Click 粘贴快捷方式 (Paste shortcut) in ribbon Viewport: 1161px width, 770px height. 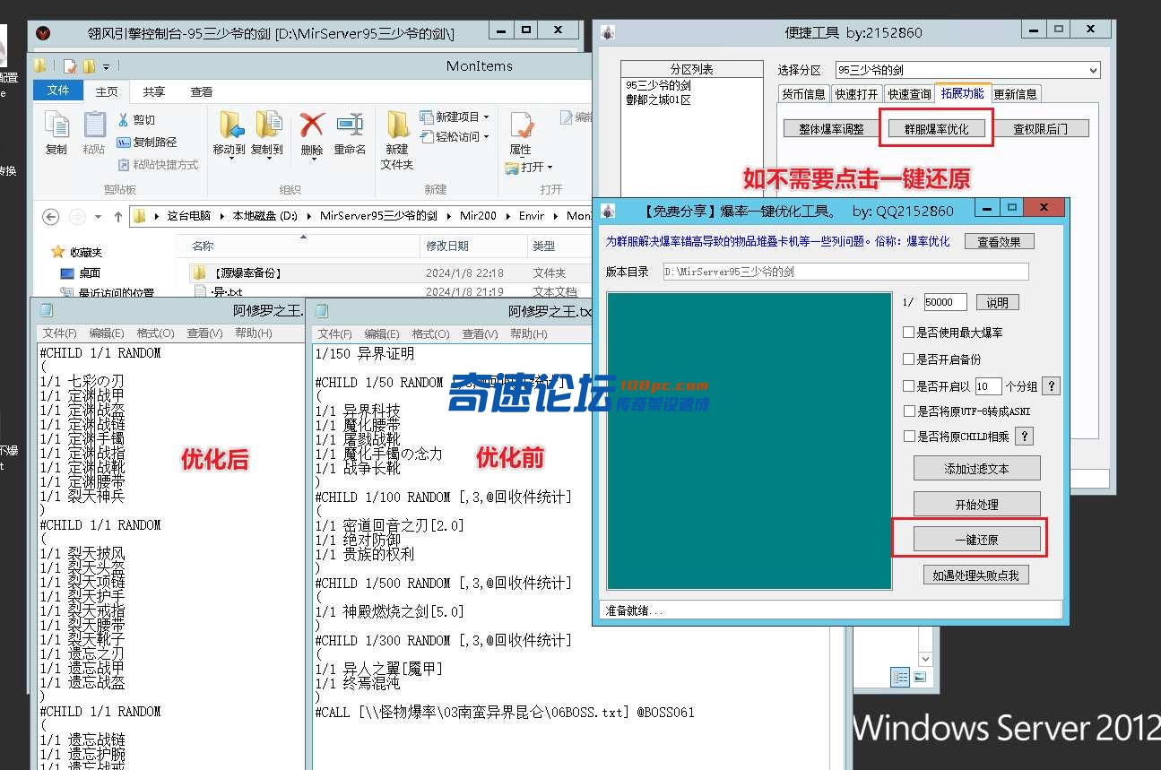click(159, 164)
